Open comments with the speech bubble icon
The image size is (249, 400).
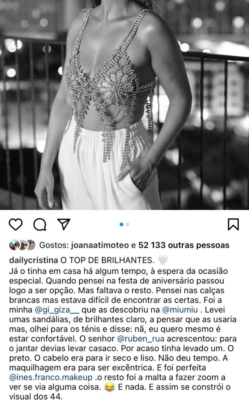[40, 224]
